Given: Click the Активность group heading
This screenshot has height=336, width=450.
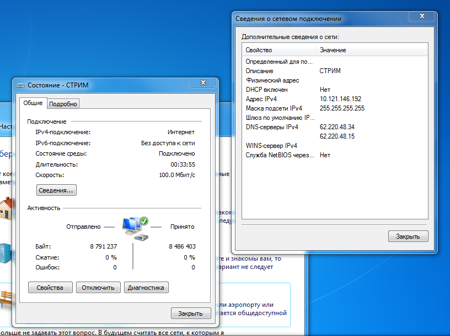Looking at the screenshot, I should pos(44,208).
